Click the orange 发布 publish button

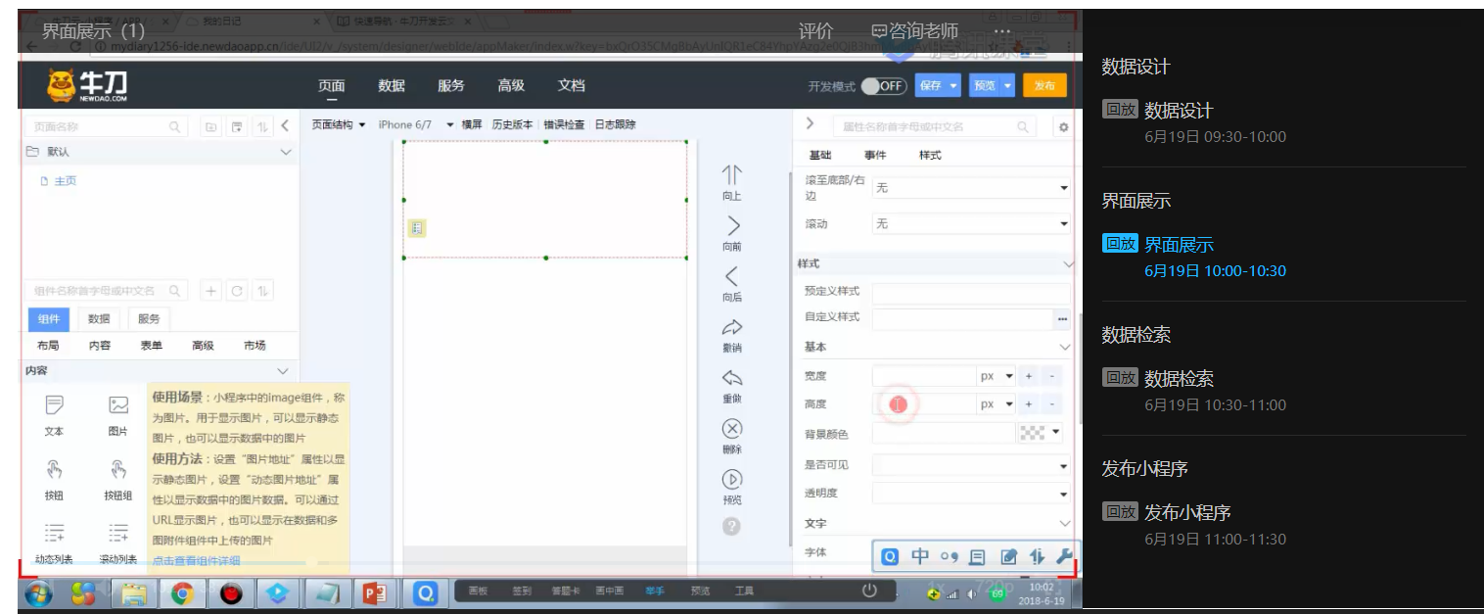click(1044, 86)
